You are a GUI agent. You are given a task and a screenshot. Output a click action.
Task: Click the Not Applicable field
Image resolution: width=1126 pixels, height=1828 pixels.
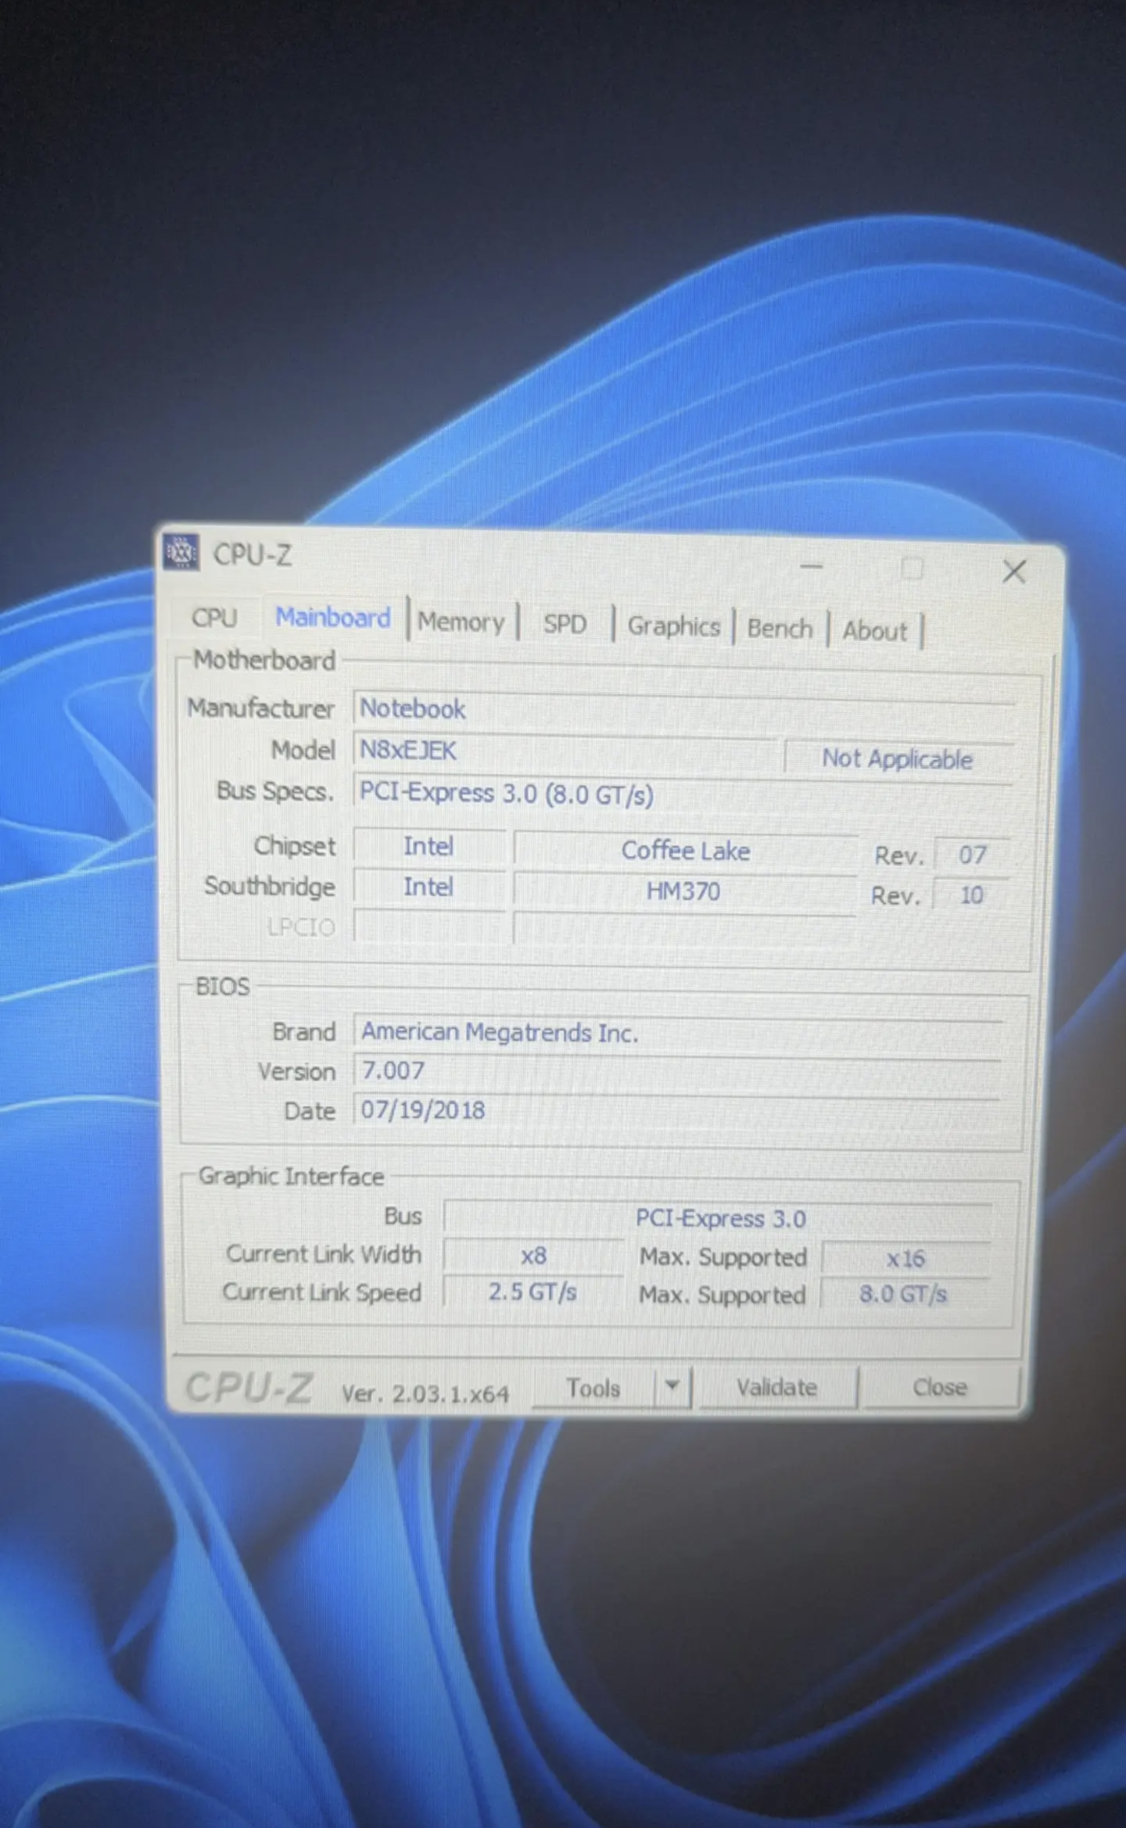(x=898, y=758)
